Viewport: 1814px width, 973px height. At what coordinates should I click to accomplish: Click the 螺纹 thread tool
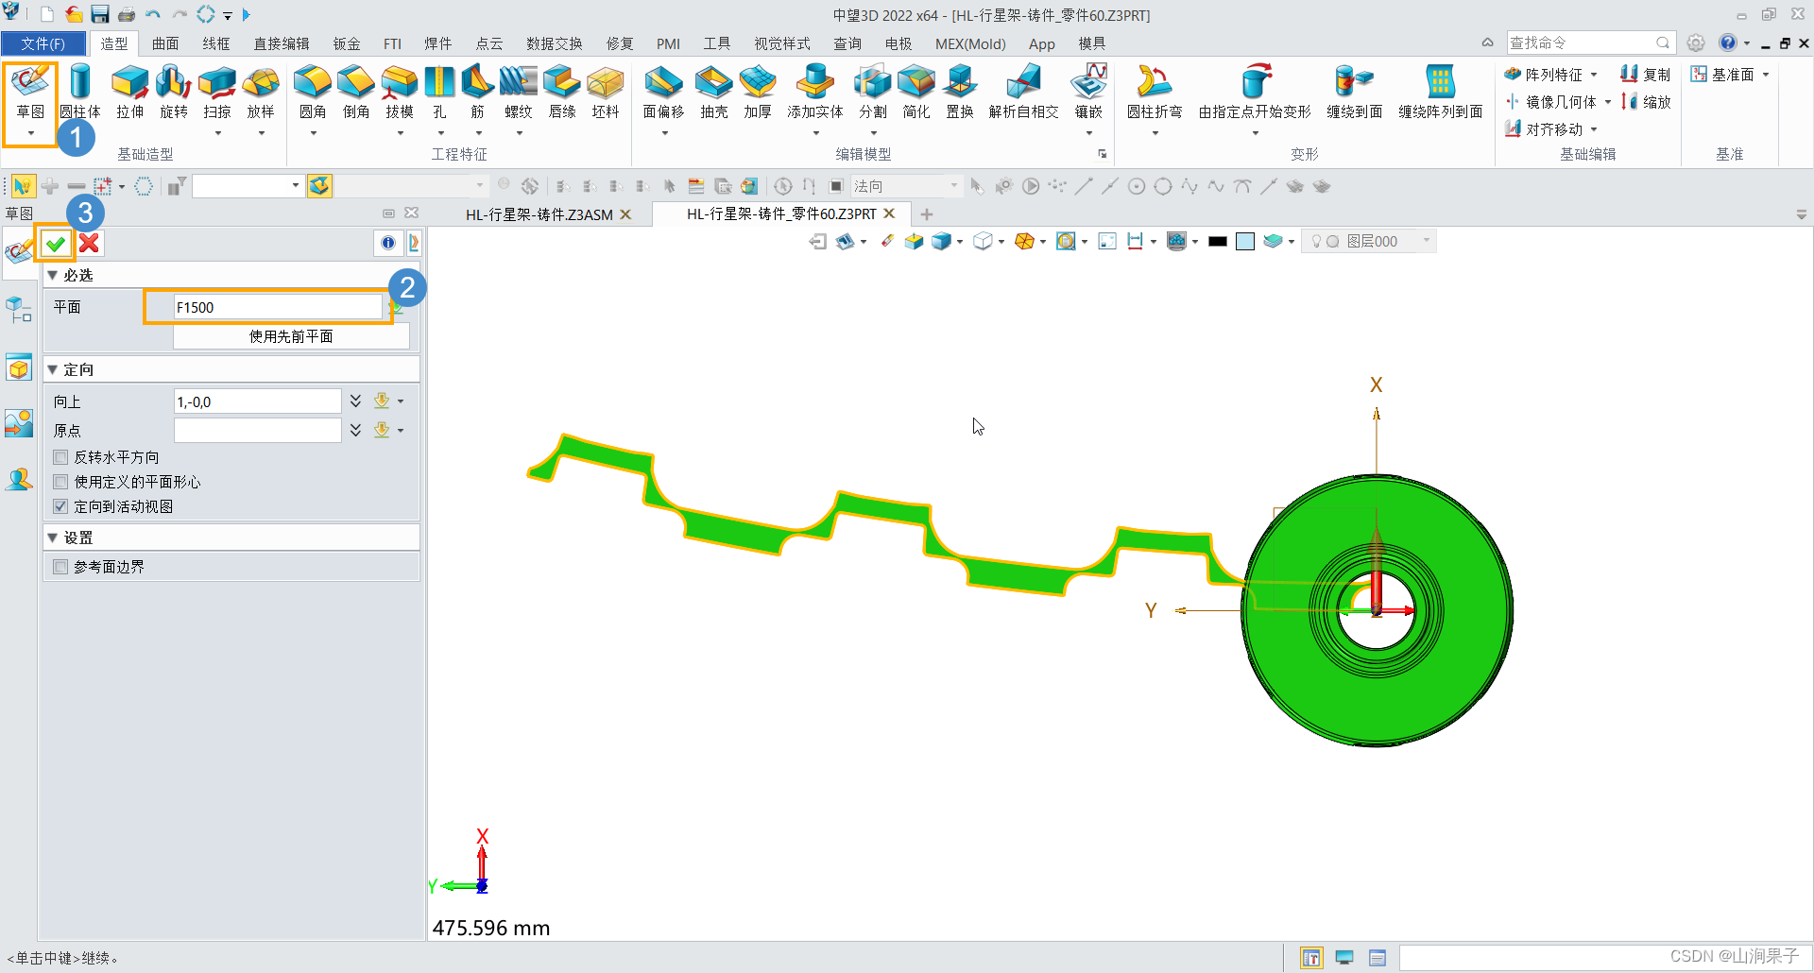[x=519, y=93]
